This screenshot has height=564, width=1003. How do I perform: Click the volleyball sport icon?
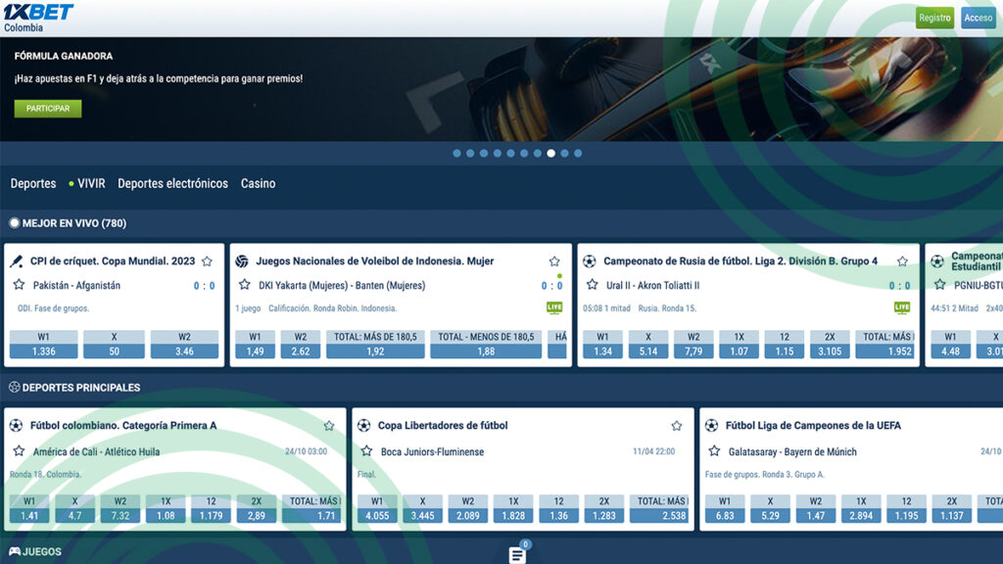click(242, 260)
